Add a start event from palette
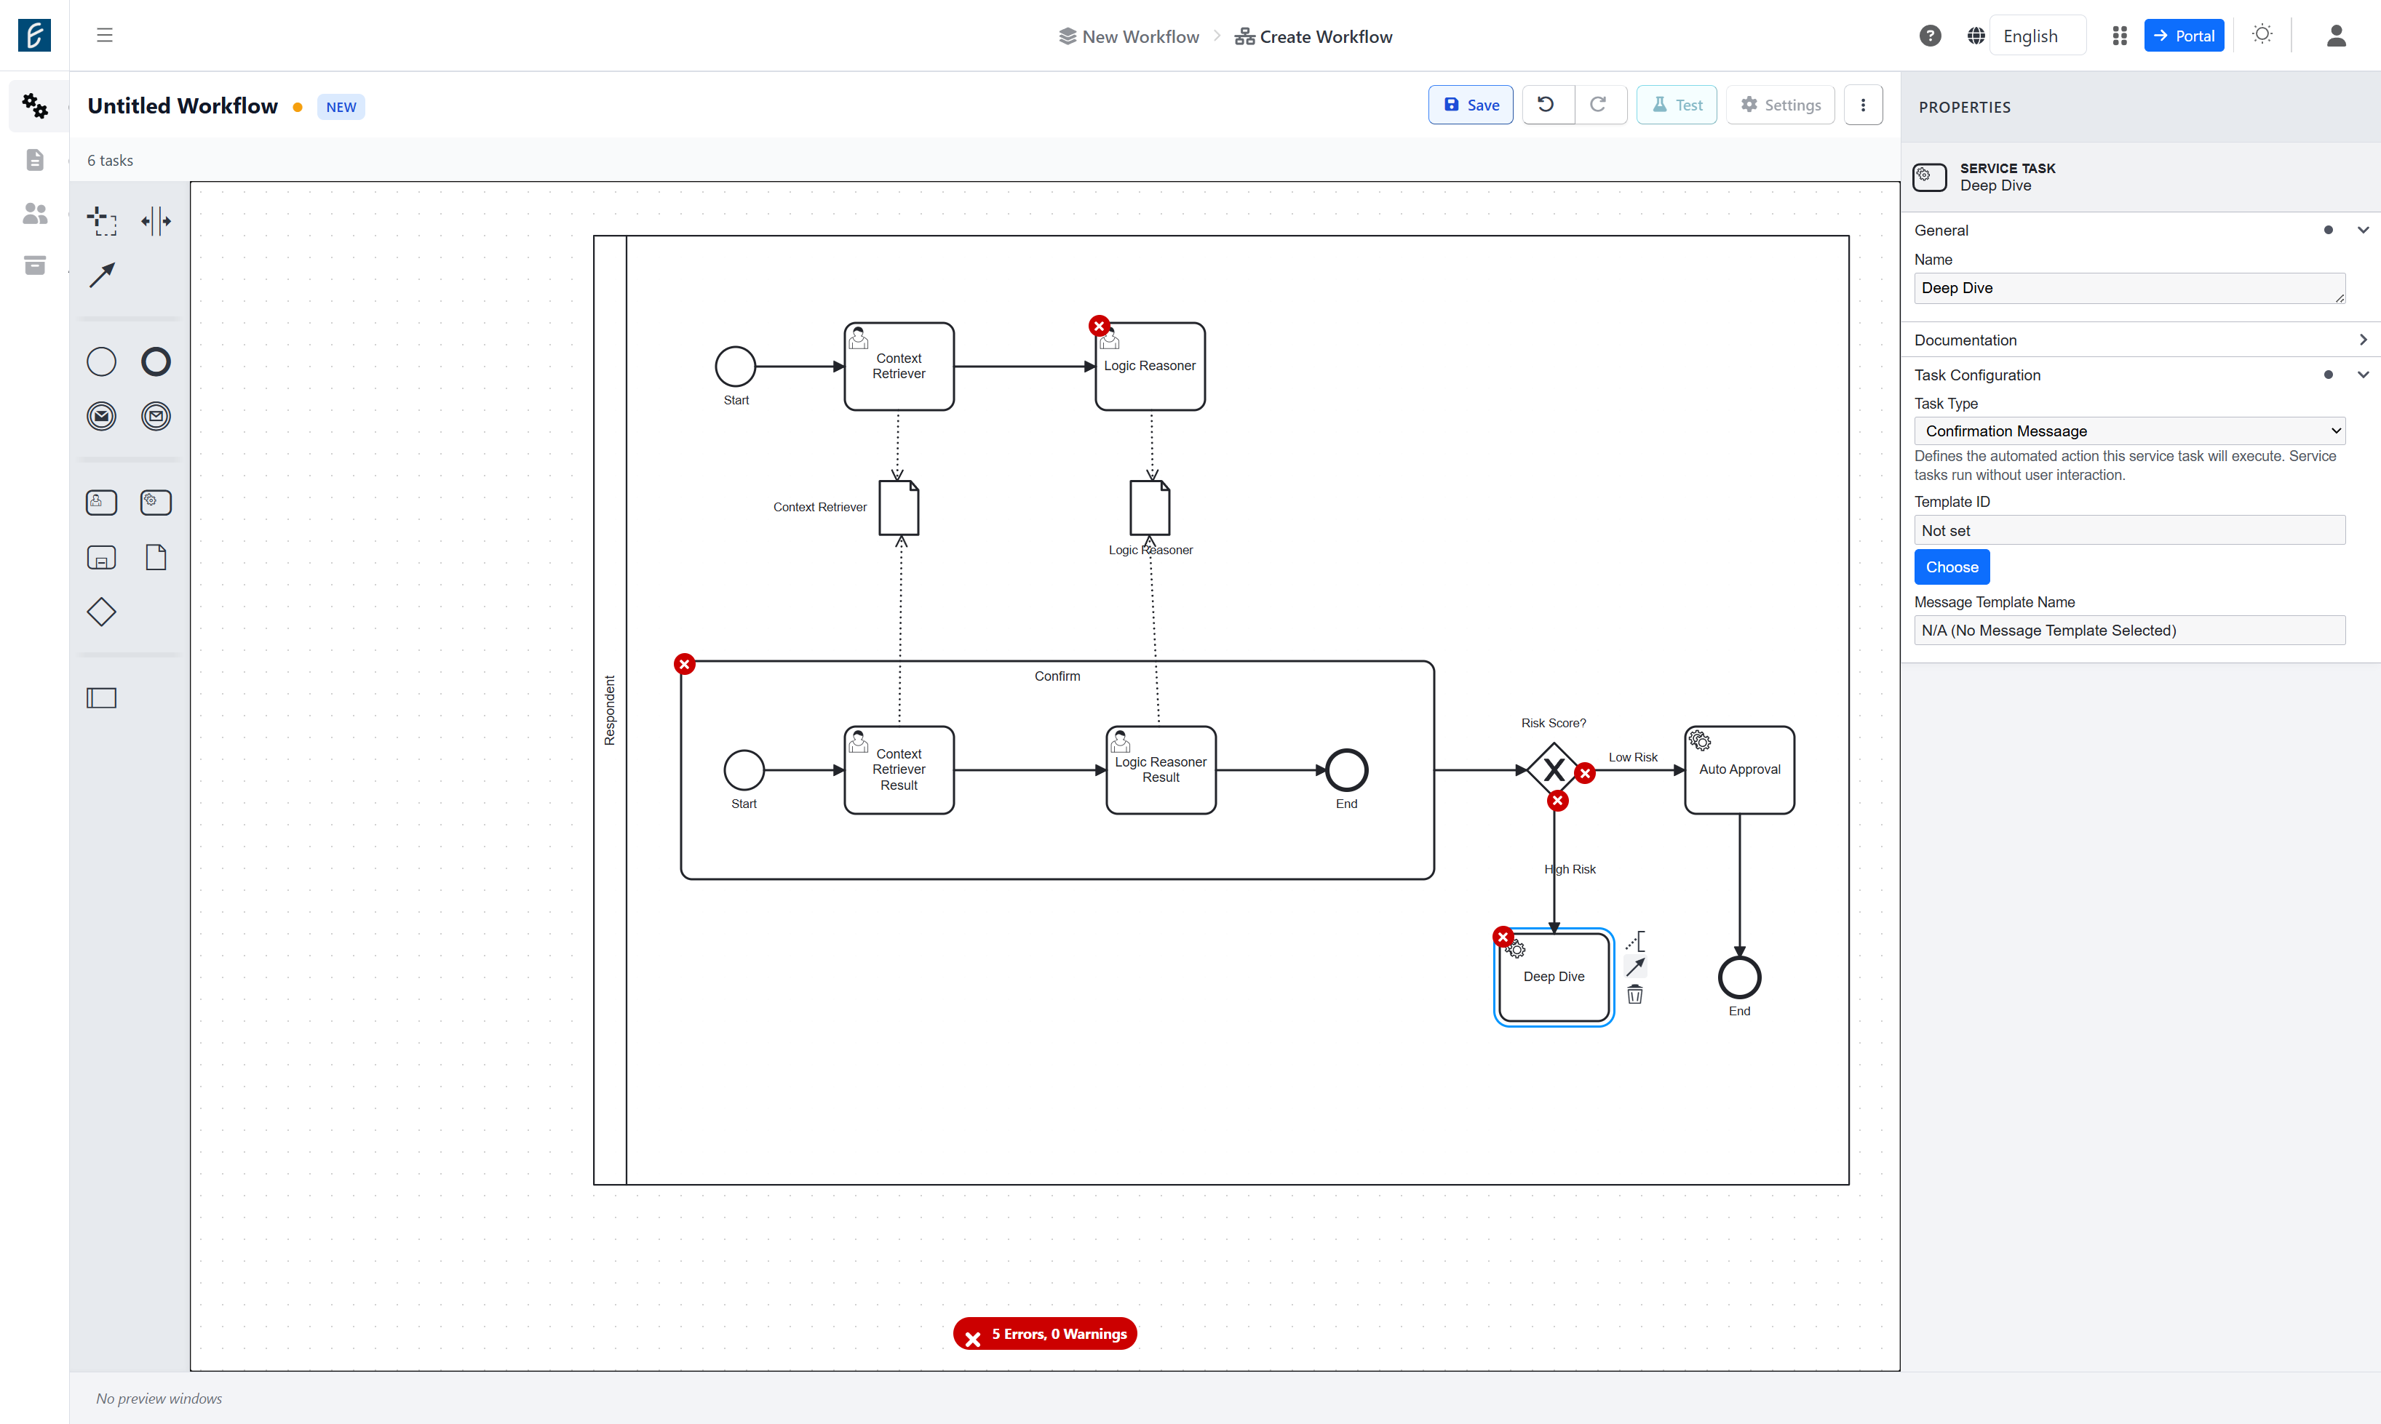2381x1424 pixels. click(x=101, y=361)
